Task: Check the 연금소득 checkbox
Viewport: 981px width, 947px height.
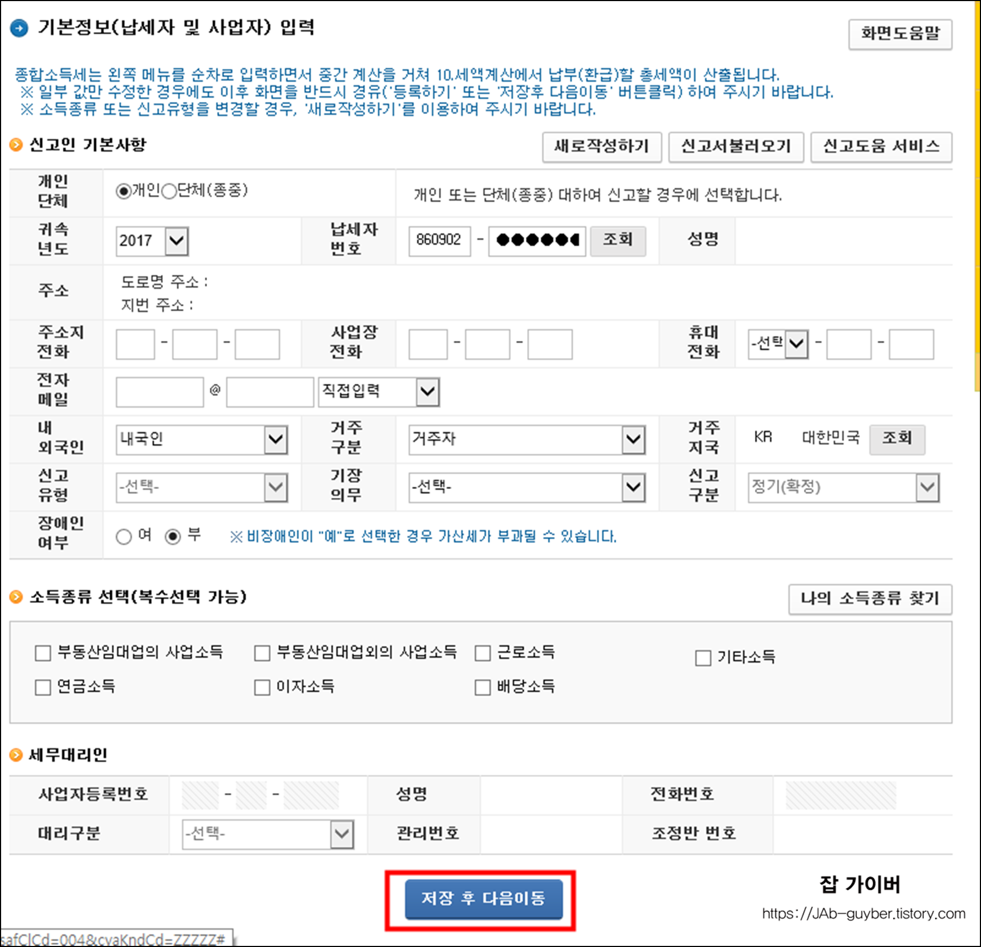Action: (43, 687)
